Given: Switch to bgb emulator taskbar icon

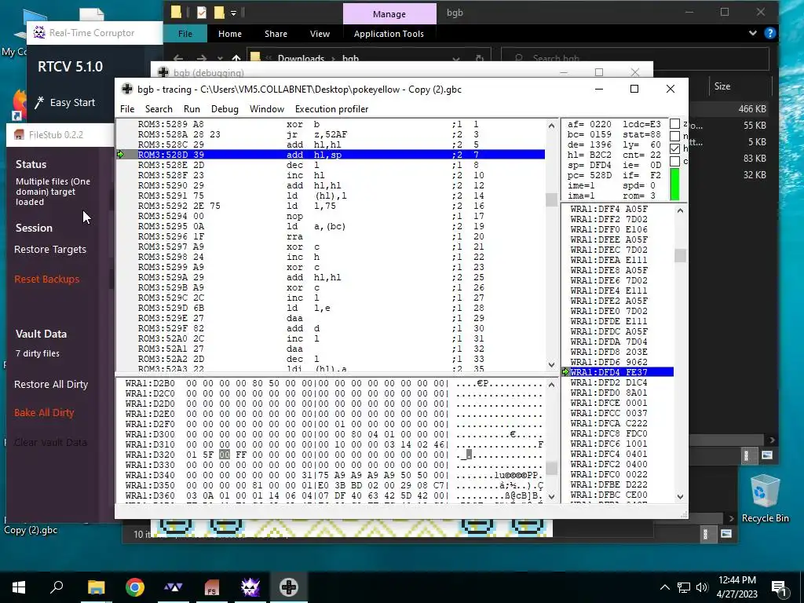Looking at the screenshot, I should [x=289, y=587].
